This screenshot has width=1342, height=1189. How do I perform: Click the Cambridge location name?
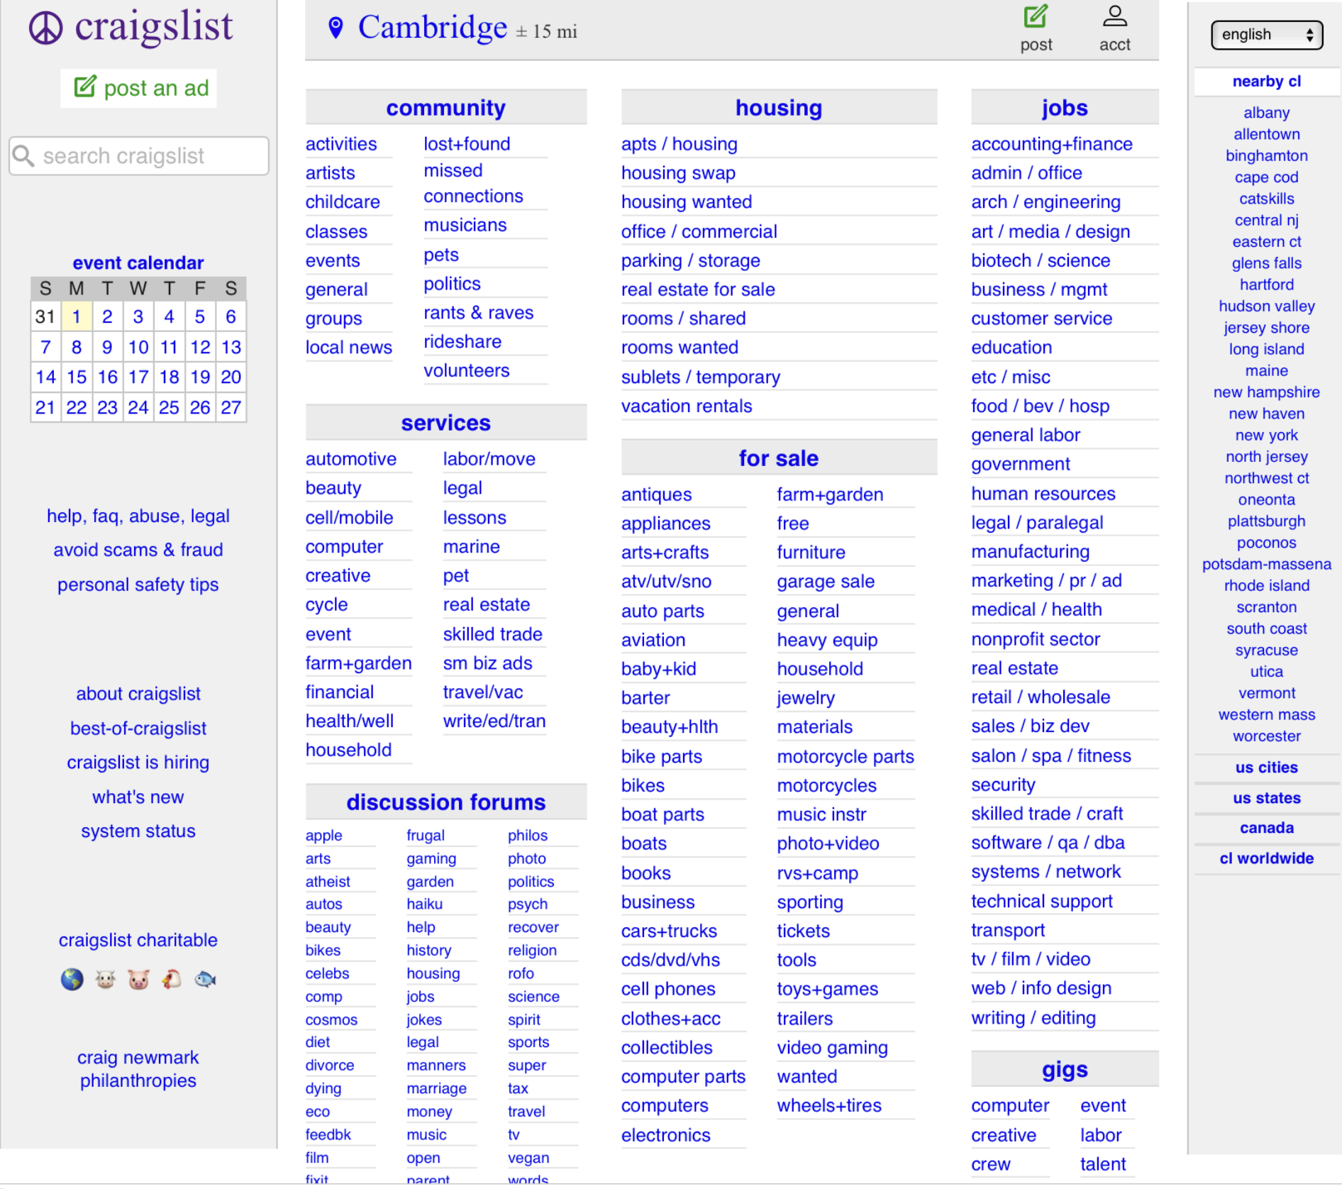pos(433,28)
